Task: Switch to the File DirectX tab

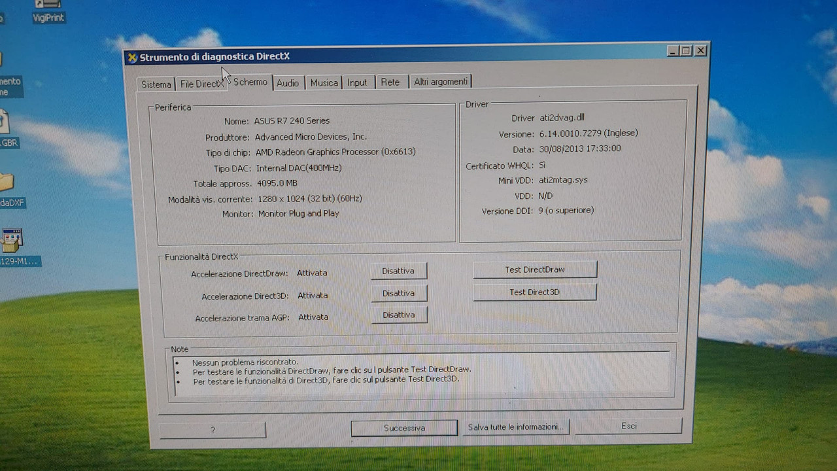Action: tap(201, 84)
